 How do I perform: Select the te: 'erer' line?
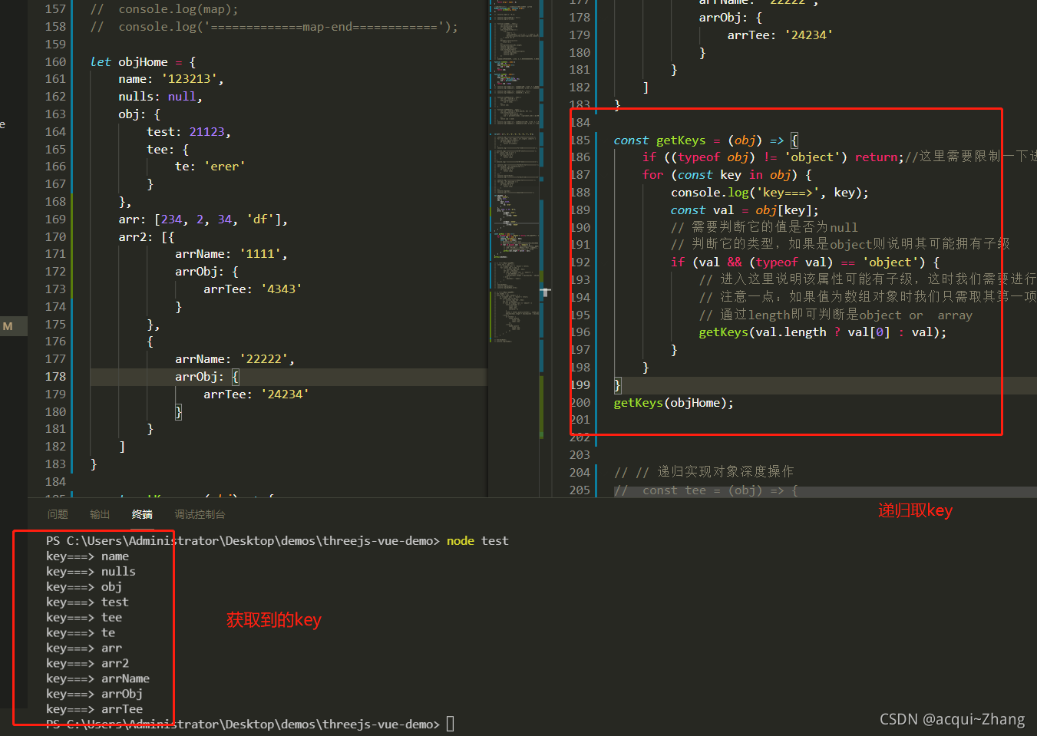210,167
